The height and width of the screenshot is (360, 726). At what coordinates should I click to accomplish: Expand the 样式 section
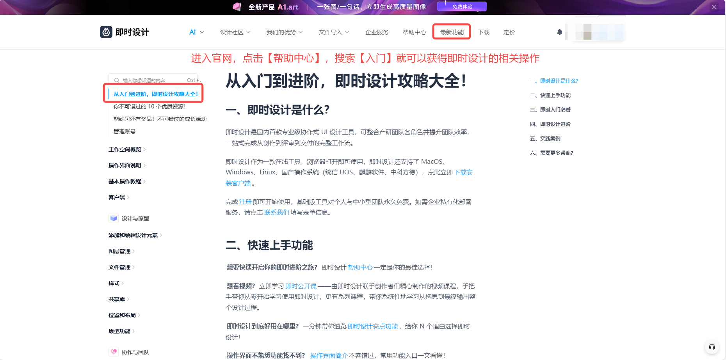(116, 283)
